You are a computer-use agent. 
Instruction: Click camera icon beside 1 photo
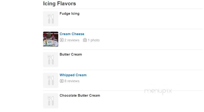(85, 40)
